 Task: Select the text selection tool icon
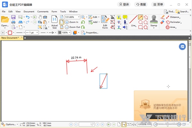pyautogui.click(x=40, y=22)
